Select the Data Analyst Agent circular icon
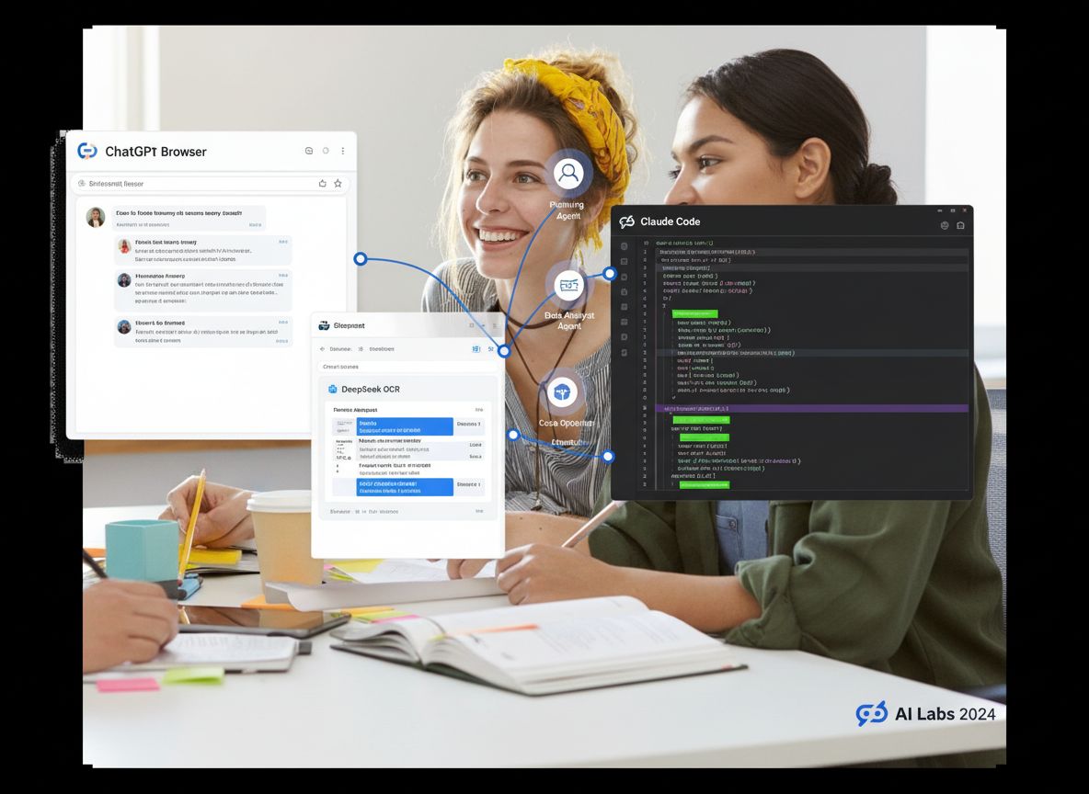 pyautogui.click(x=567, y=286)
